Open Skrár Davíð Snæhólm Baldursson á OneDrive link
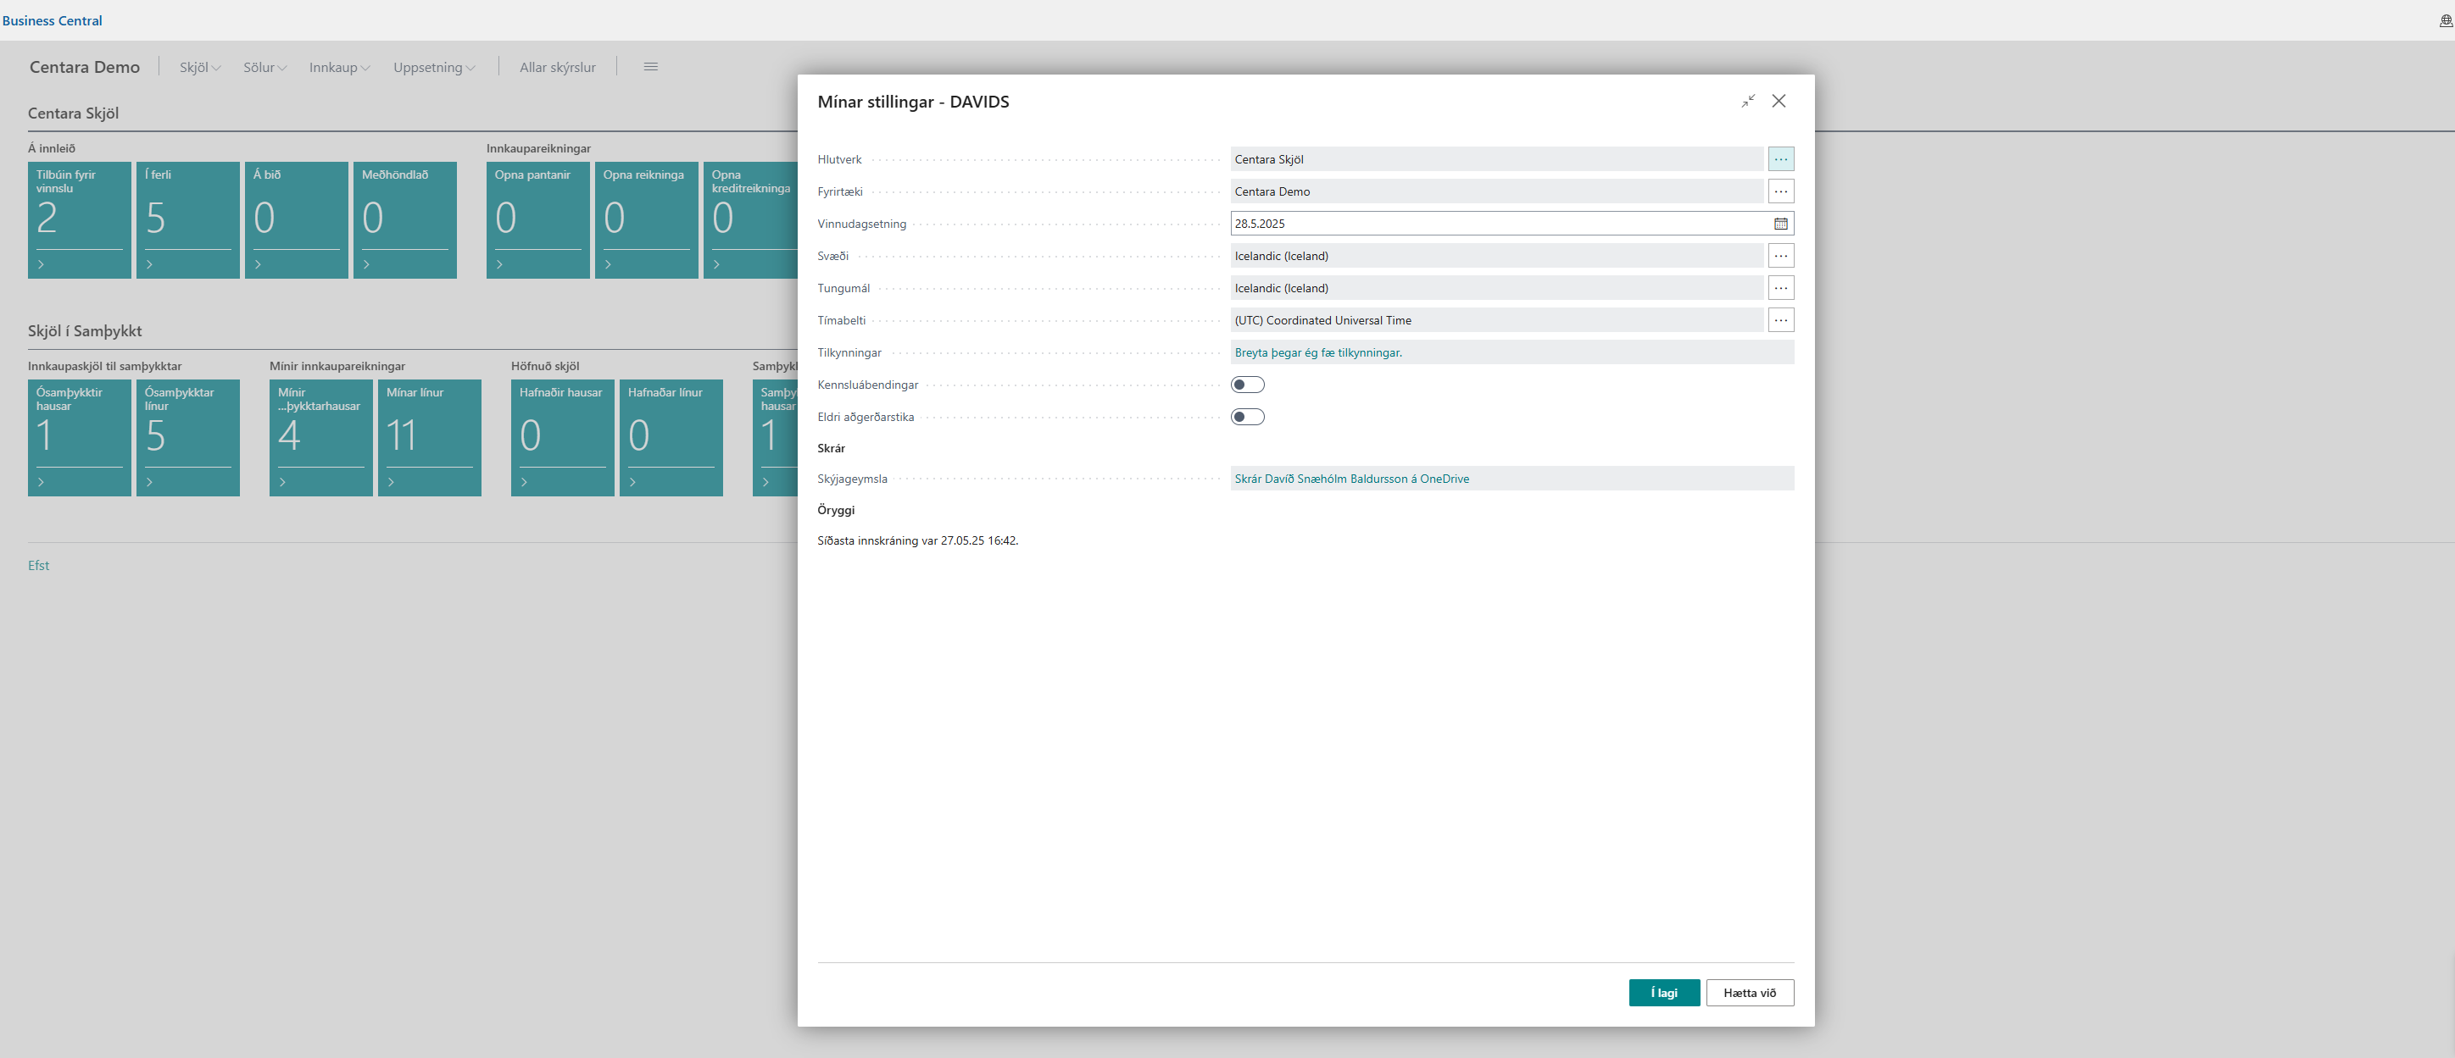2455x1058 pixels. [1351, 479]
